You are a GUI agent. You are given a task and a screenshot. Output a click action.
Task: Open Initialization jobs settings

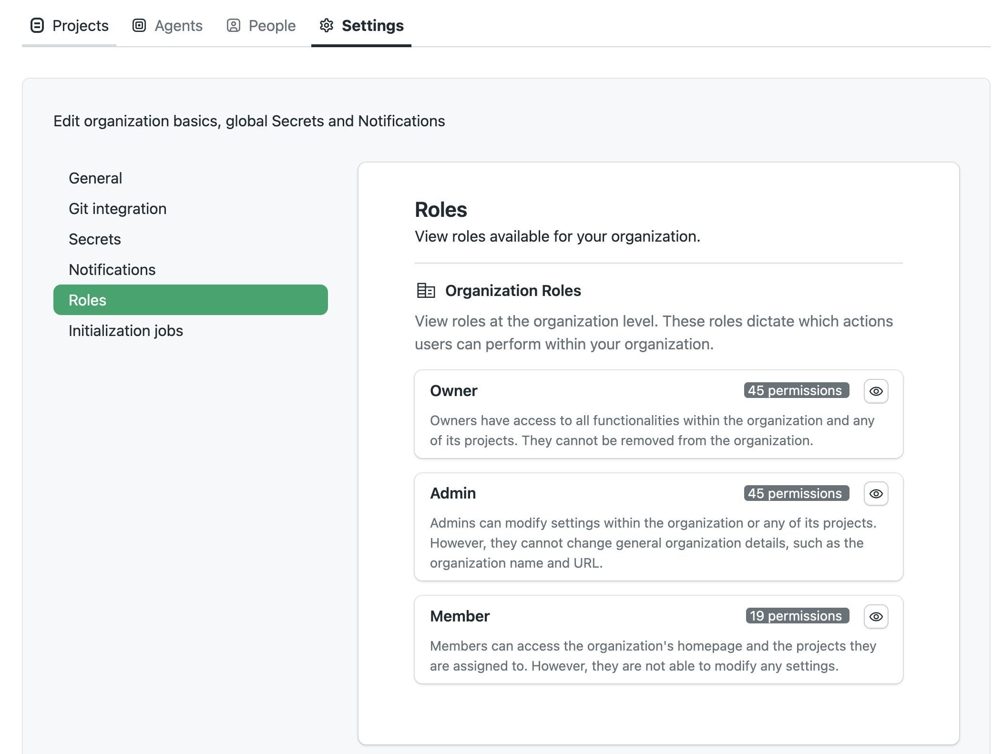(x=191, y=330)
